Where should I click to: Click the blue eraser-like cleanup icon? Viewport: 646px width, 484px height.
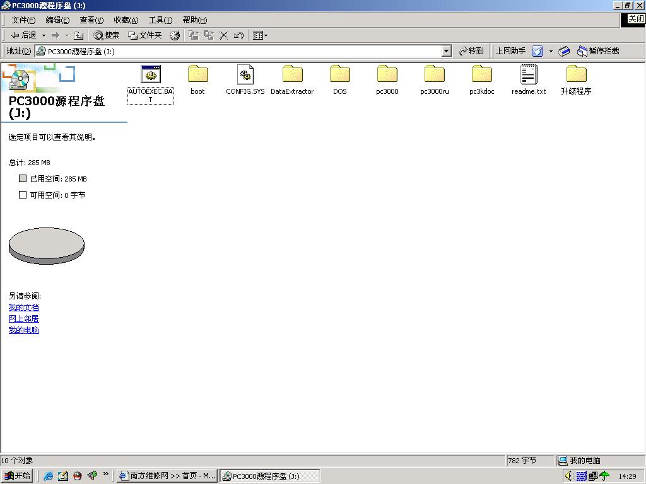(564, 51)
